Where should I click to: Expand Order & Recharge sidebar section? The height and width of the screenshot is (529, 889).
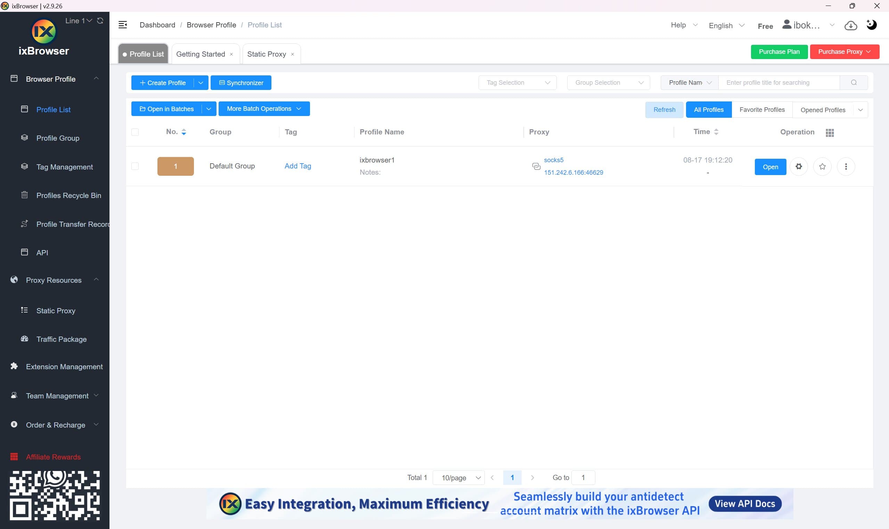pos(55,425)
